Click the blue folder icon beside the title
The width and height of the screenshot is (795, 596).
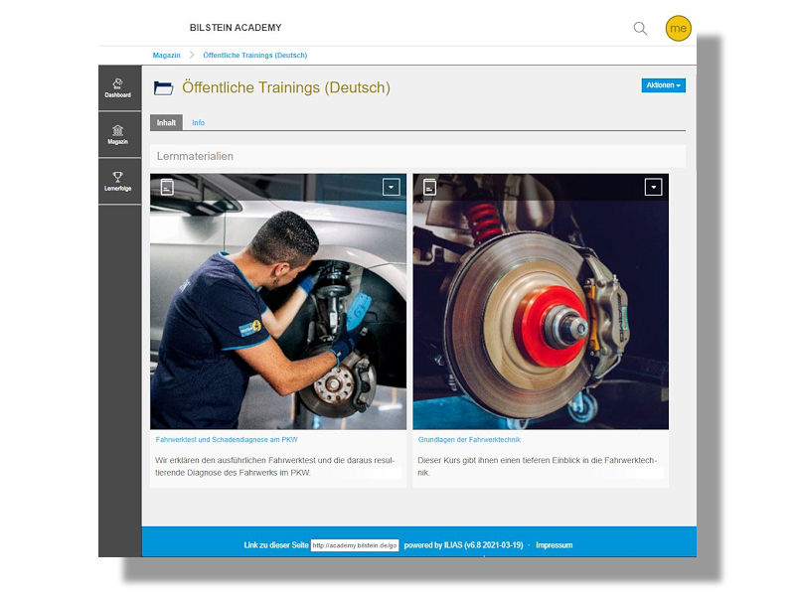point(163,88)
